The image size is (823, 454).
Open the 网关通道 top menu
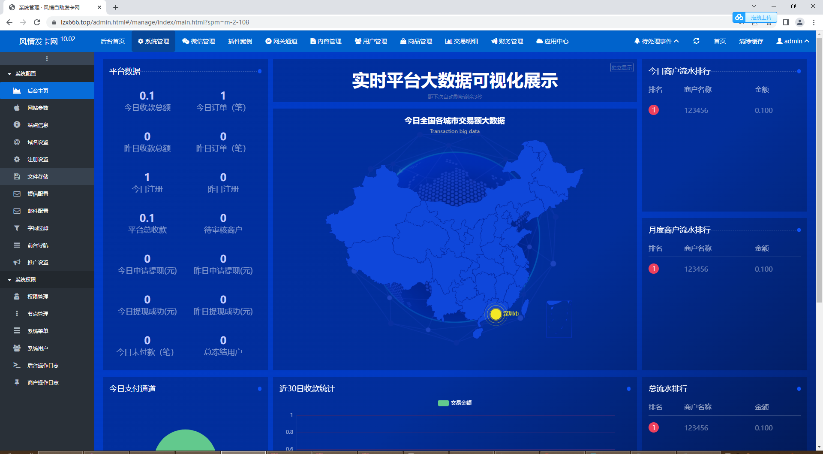click(x=281, y=41)
